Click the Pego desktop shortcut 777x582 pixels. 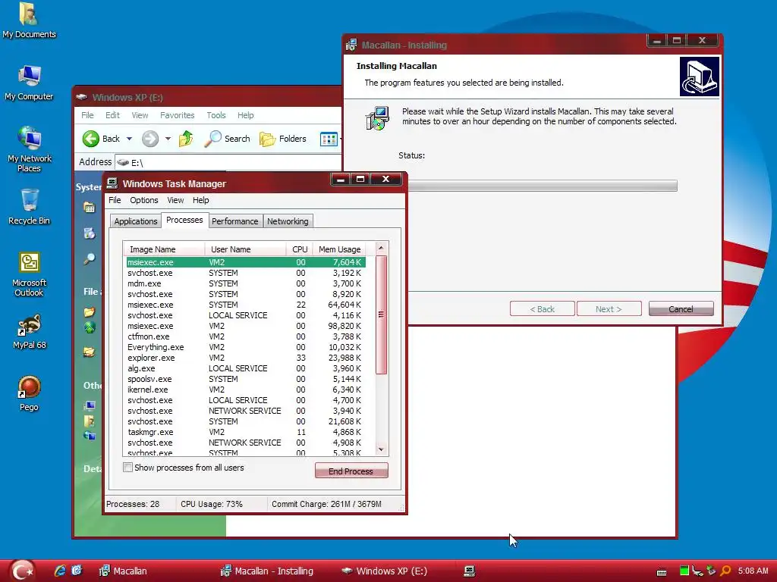[29, 393]
